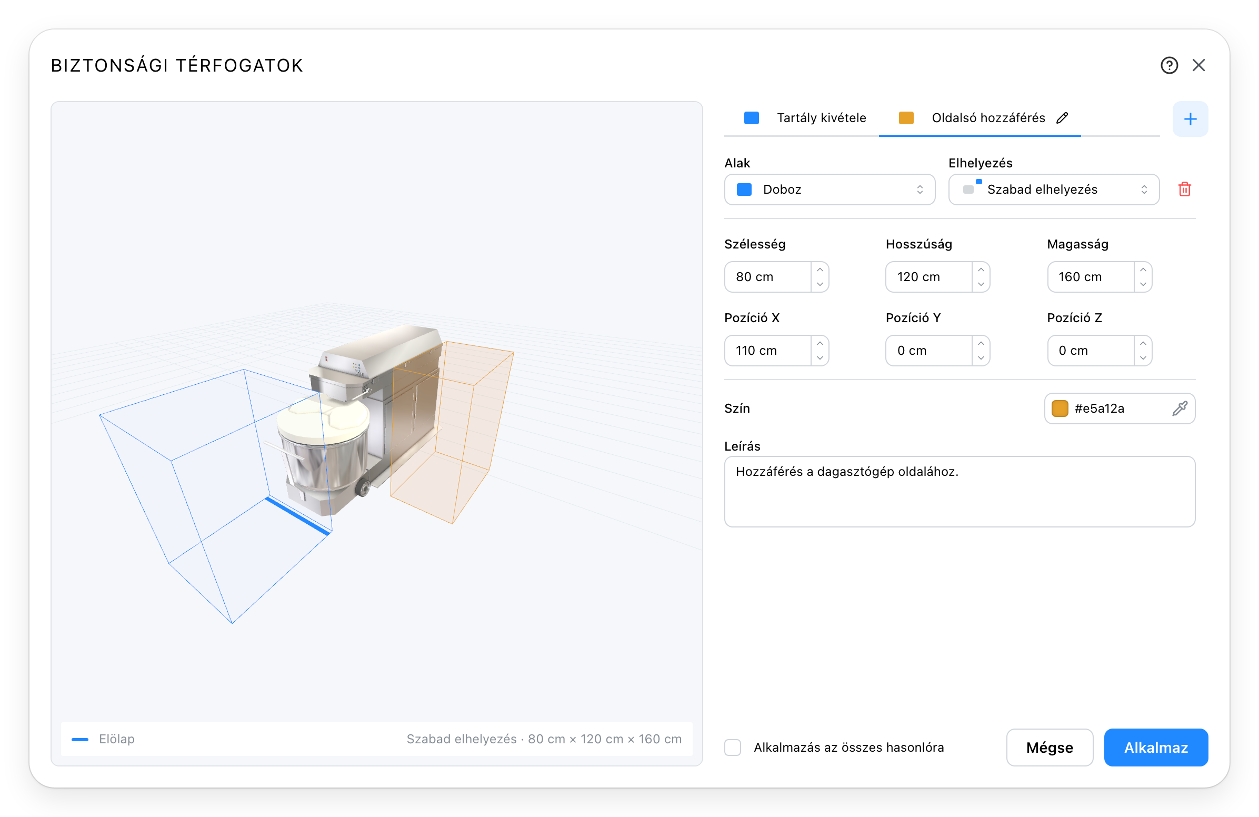Delete volume with red trash icon
Viewport: 1259px width, 817px height.
(x=1185, y=190)
